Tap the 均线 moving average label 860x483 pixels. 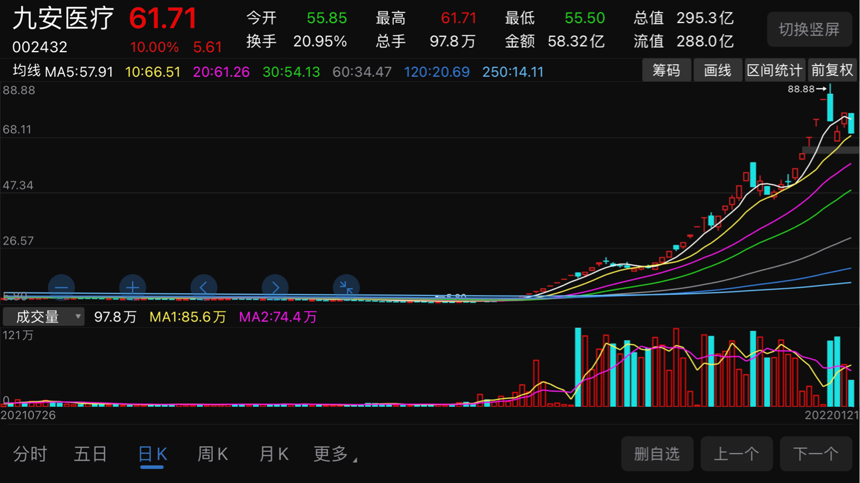27,71
